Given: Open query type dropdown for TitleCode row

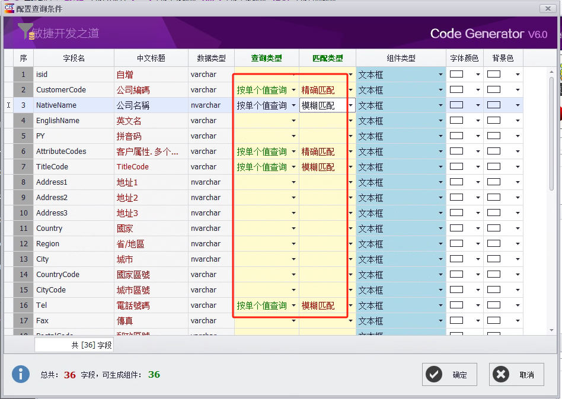Looking at the screenshot, I should tap(293, 167).
